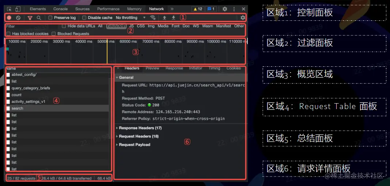Open network search with the magnifier icon
This screenshot has height=186, width=390.
[x=39, y=18]
